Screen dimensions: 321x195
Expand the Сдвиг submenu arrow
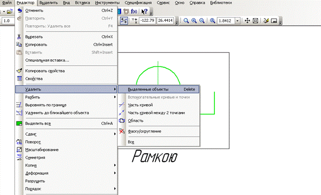[x=115, y=134]
